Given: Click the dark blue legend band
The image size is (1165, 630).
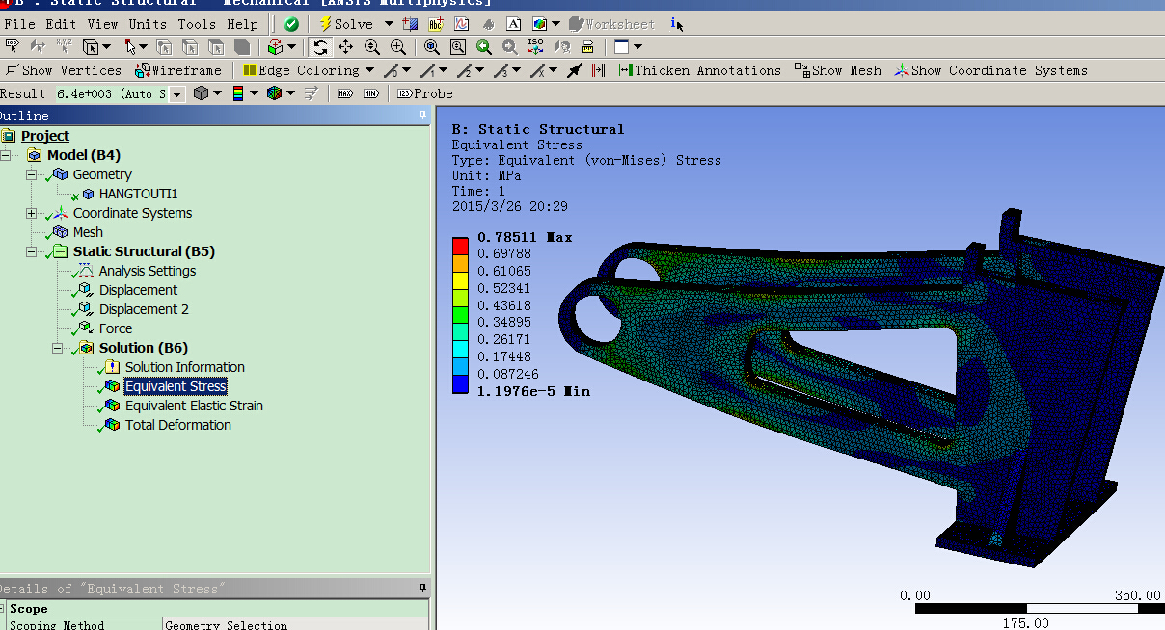Looking at the screenshot, I should click(460, 384).
